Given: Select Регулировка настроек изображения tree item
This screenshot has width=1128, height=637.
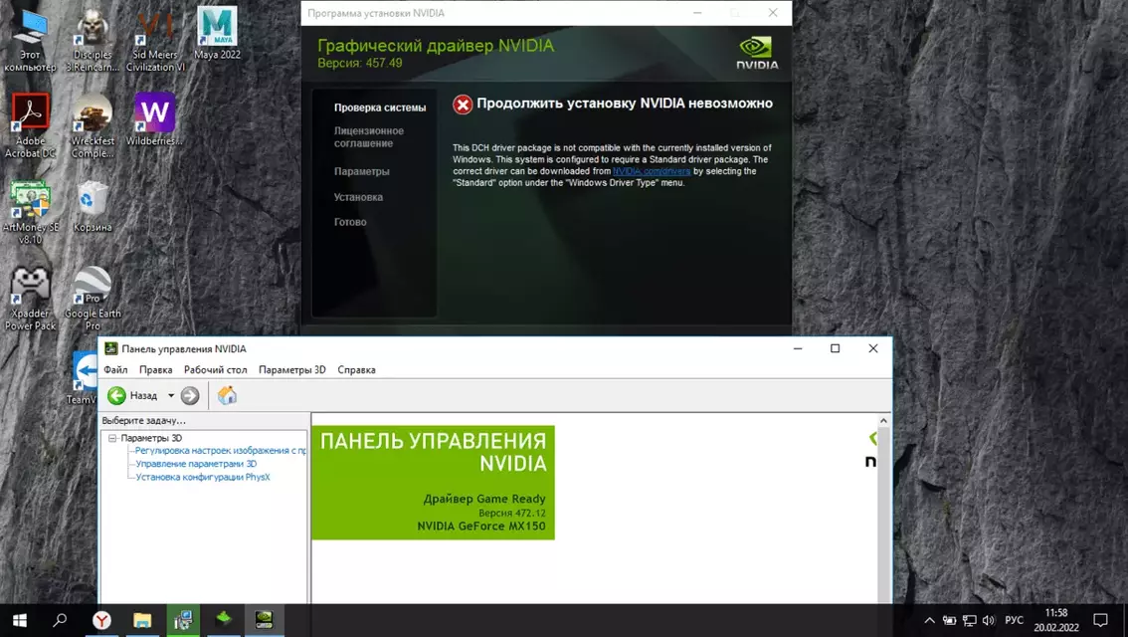Looking at the screenshot, I should click(220, 451).
